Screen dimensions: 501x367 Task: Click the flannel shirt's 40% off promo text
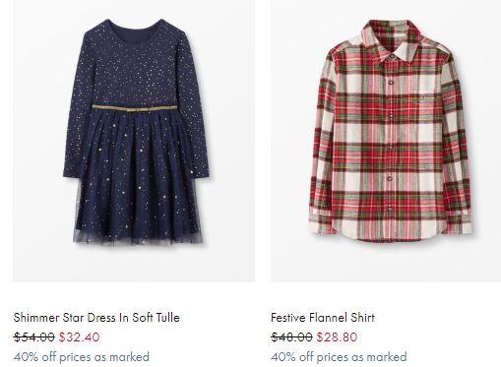click(339, 356)
